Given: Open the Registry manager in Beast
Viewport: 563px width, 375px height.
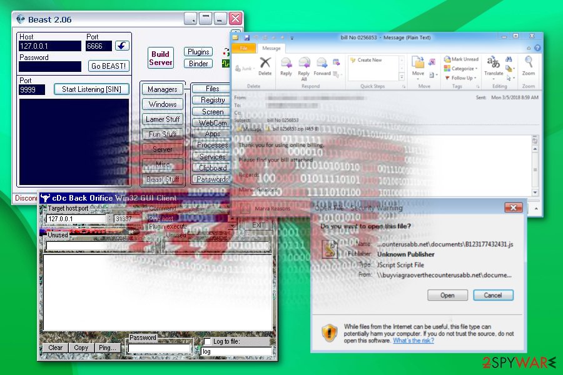Looking at the screenshot, I should (212, 100).
